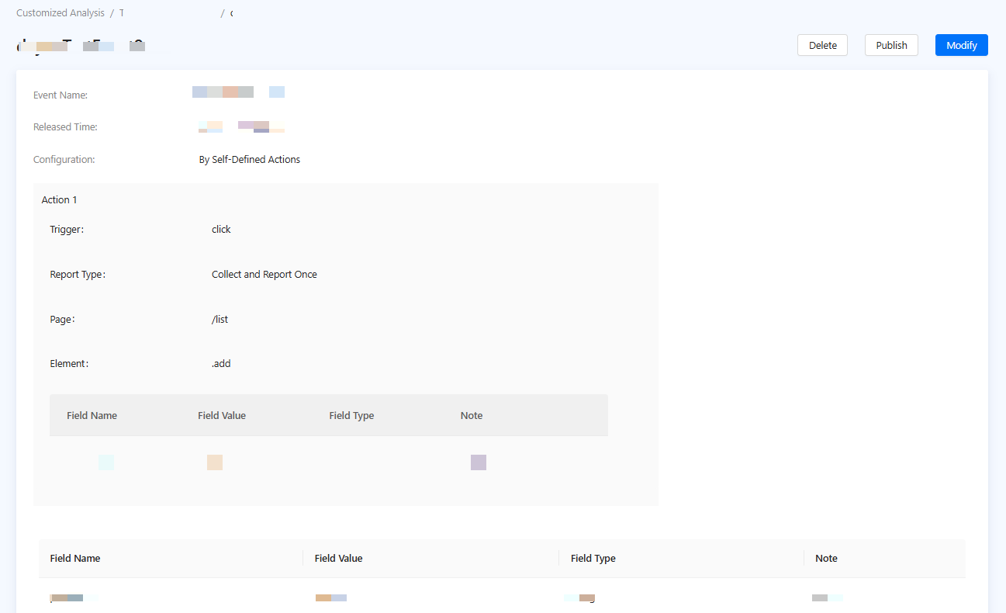Click the Delete button

[822, 45]
